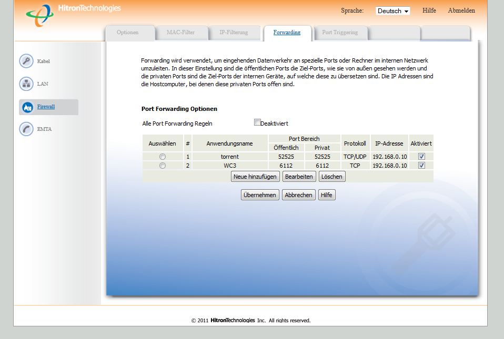Screen dimensions: 504x339
Task: Open the LAN menu label
Action: tap(43, 84)
